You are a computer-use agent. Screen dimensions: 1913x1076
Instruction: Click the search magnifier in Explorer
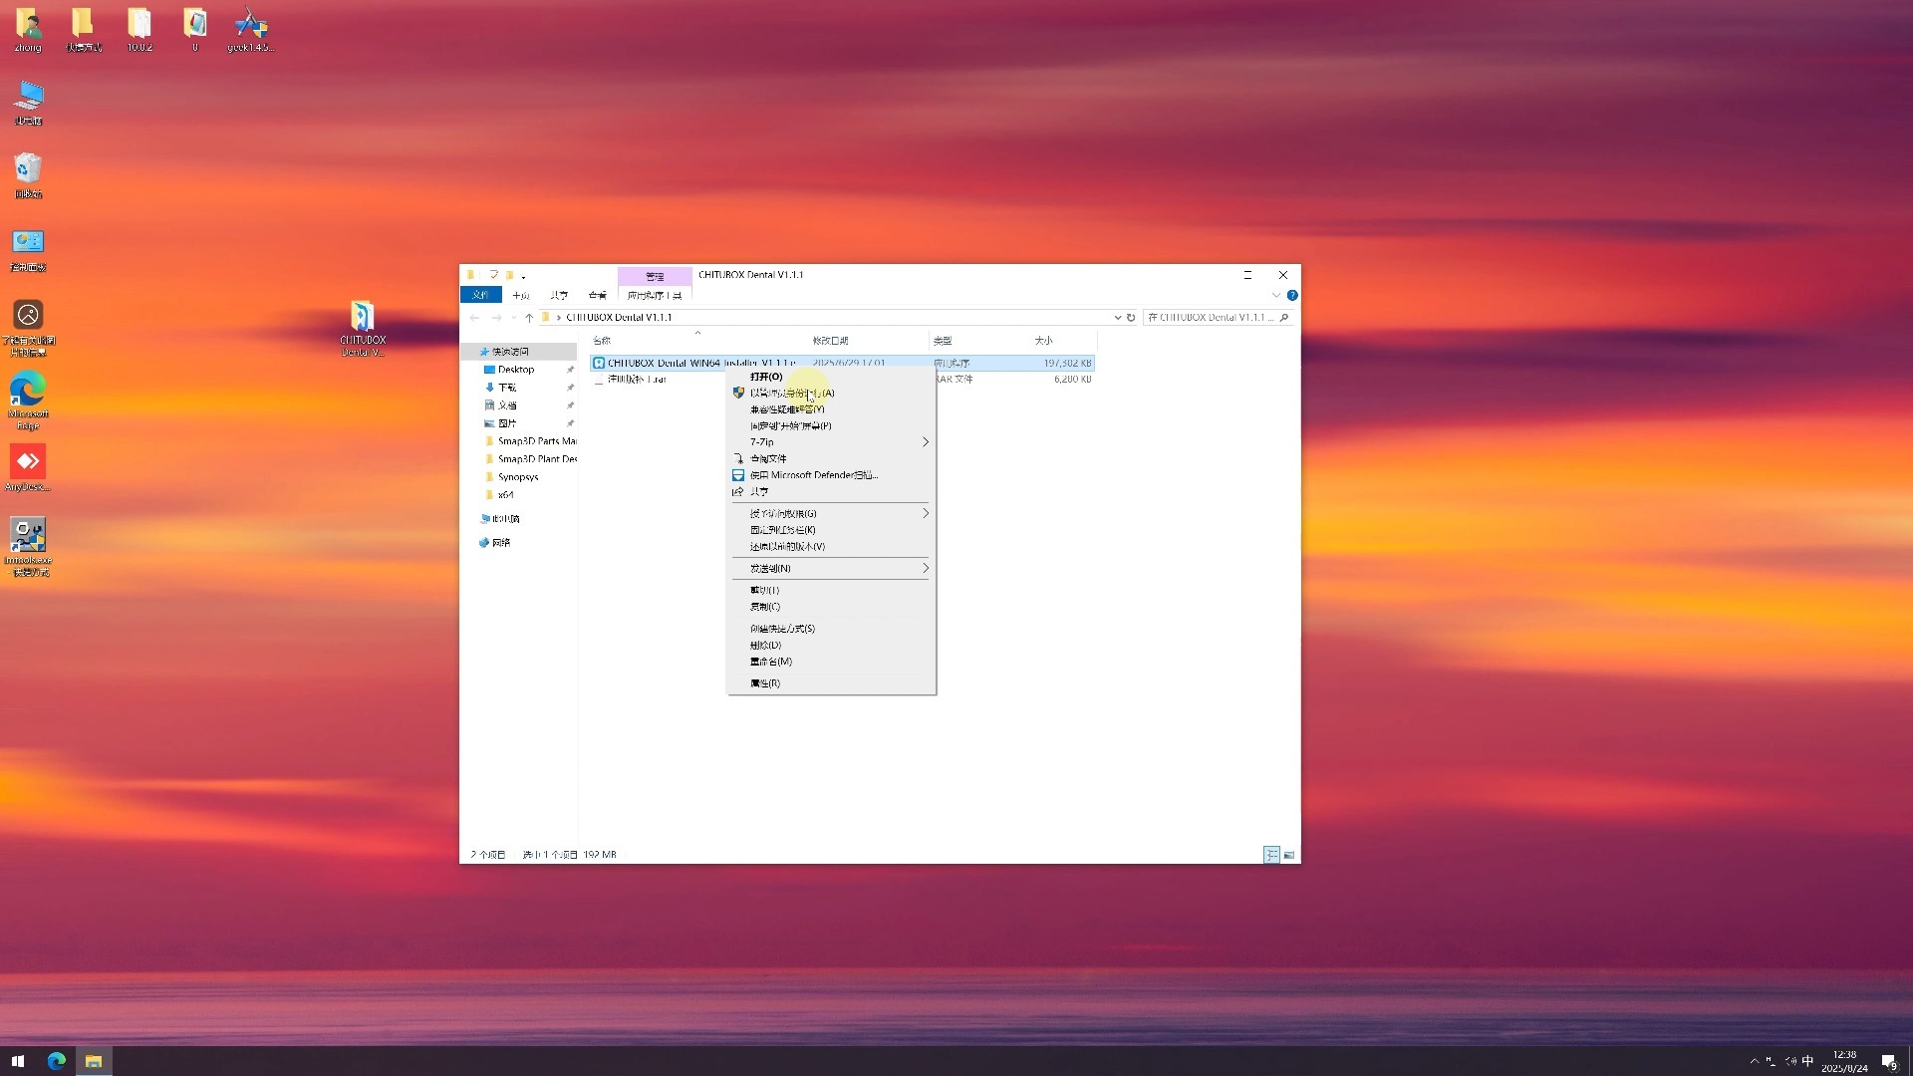pos(1284,318)
